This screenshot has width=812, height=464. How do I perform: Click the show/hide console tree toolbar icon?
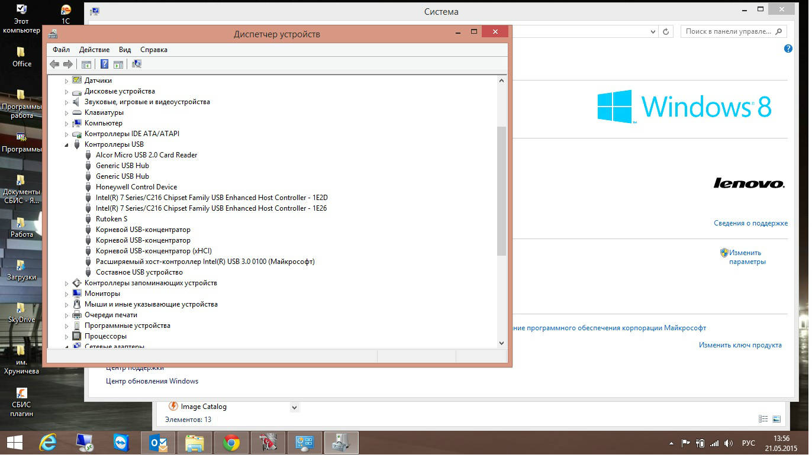[x=86, y=65]
